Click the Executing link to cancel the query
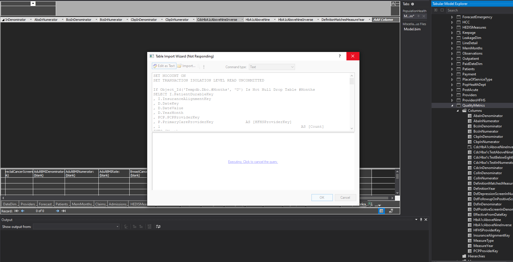Image resolution: width=513 pixels, height=262 pixels. point(253,162)
